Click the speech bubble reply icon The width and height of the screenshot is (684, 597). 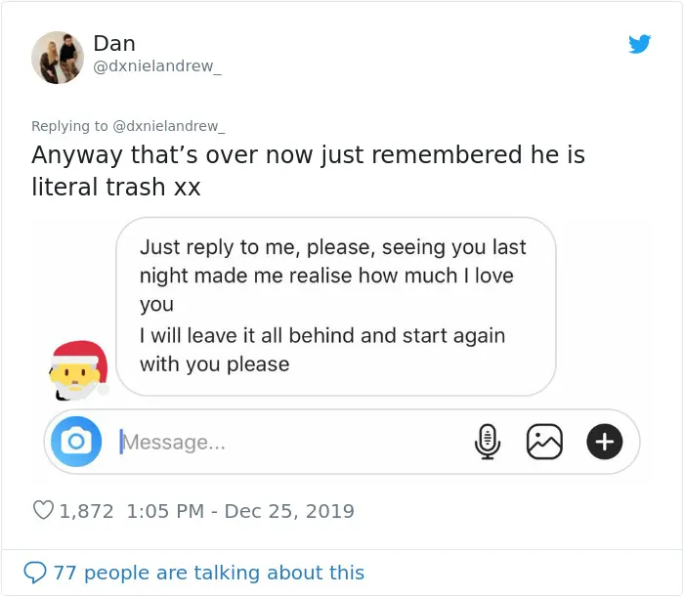[35, 573]
